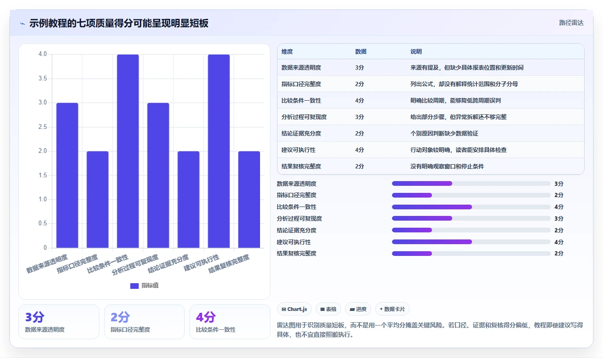This screenshot has width=603, height=358.
Task: Click the 指标口径完整度 progress bar
Action: pyautogui.click(x=471, y=195)
